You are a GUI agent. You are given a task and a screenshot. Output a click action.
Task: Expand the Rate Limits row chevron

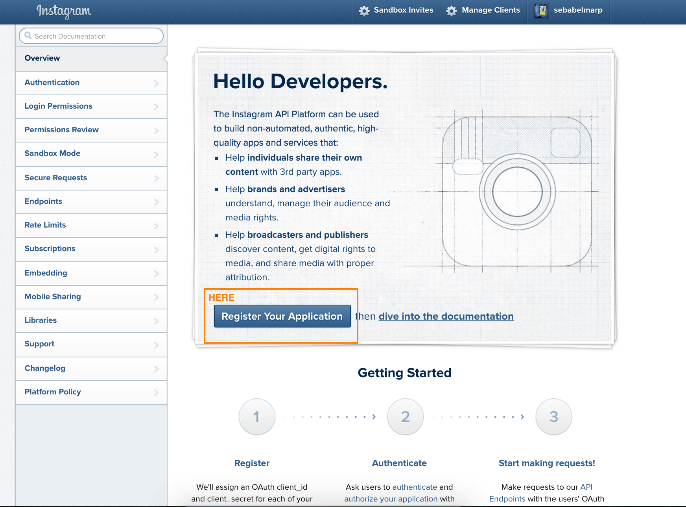tap(156, 226)
